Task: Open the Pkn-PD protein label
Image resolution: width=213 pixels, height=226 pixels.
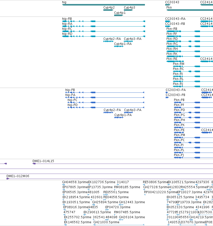Action: tap(179, 110)
